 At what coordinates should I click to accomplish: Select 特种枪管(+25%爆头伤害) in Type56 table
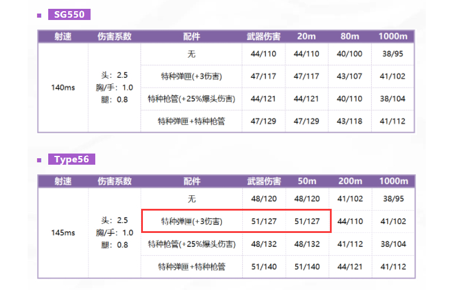pyautogui.click(x=192, y=244)
